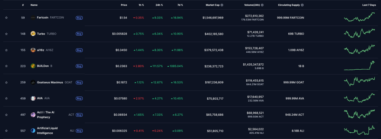This screenshot has width=381, height=139.
Task: Open the BUILDon 7-day sparkline chart
Action: (x=359, y=66)
